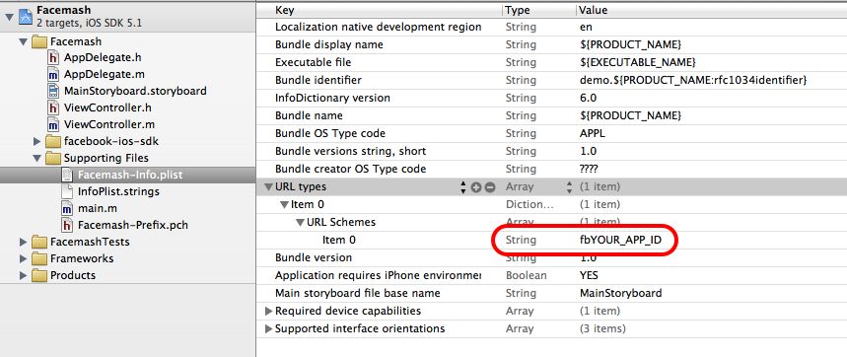The image size is (847, 357).
Task: Click the ${EXECUTABLE_NAME} value
Action: coord(637,63)
